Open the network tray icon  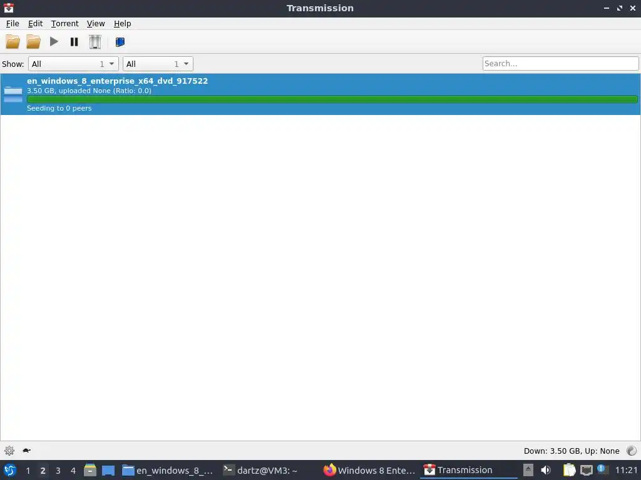coord(586,470)
